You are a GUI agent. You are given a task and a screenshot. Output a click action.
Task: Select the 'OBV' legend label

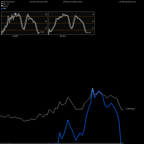click(x=5, y=9)
